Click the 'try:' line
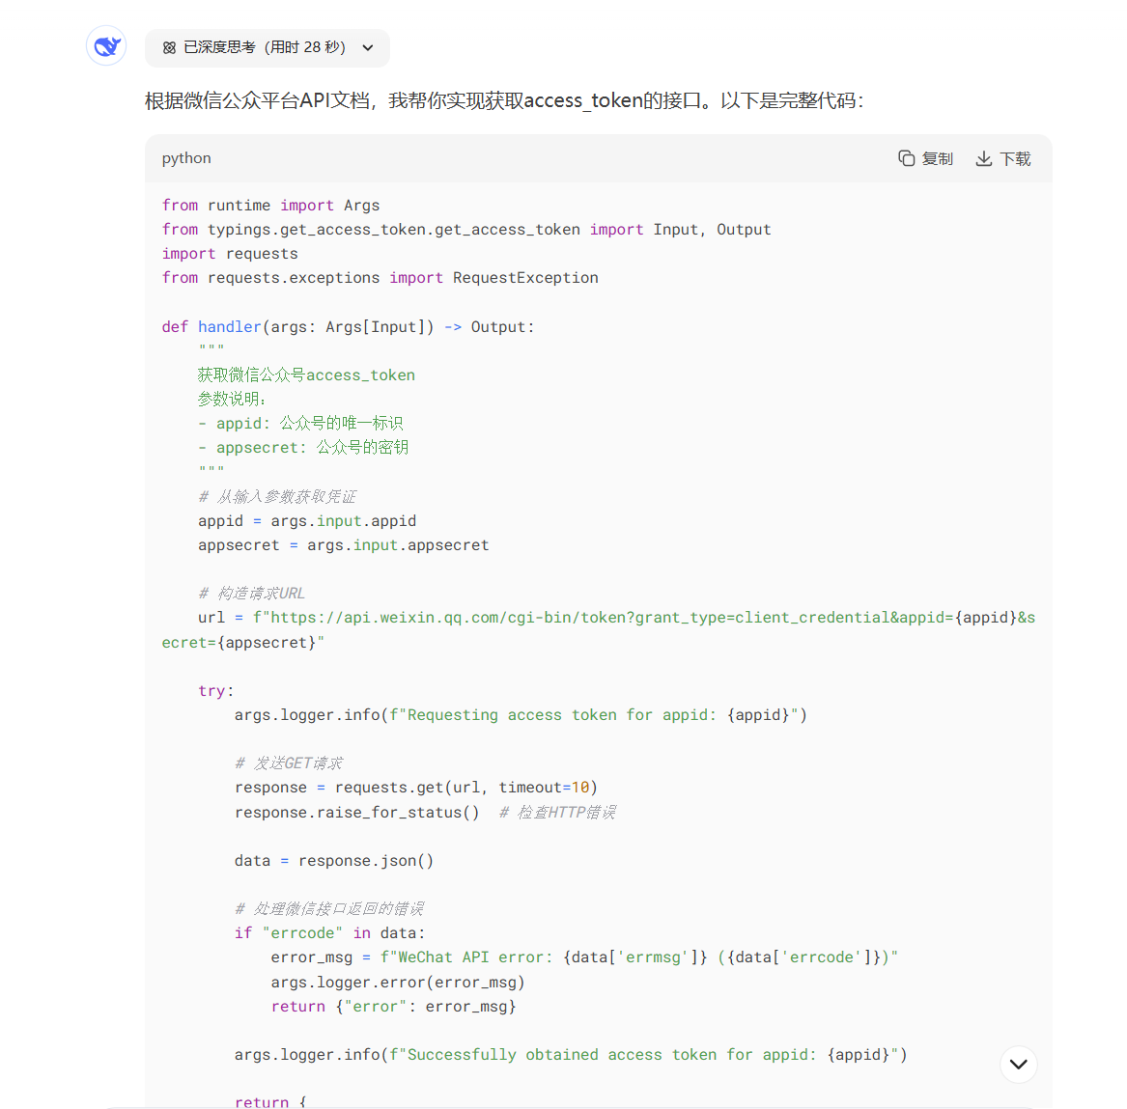1127x1109 pixels. pos(216,691)
